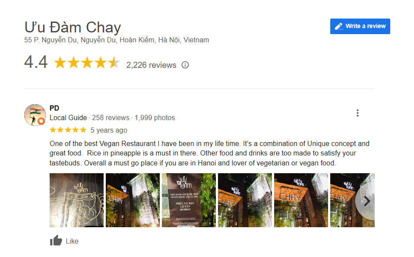Open the fourth review photo thumbnail

tap(245, 200)
